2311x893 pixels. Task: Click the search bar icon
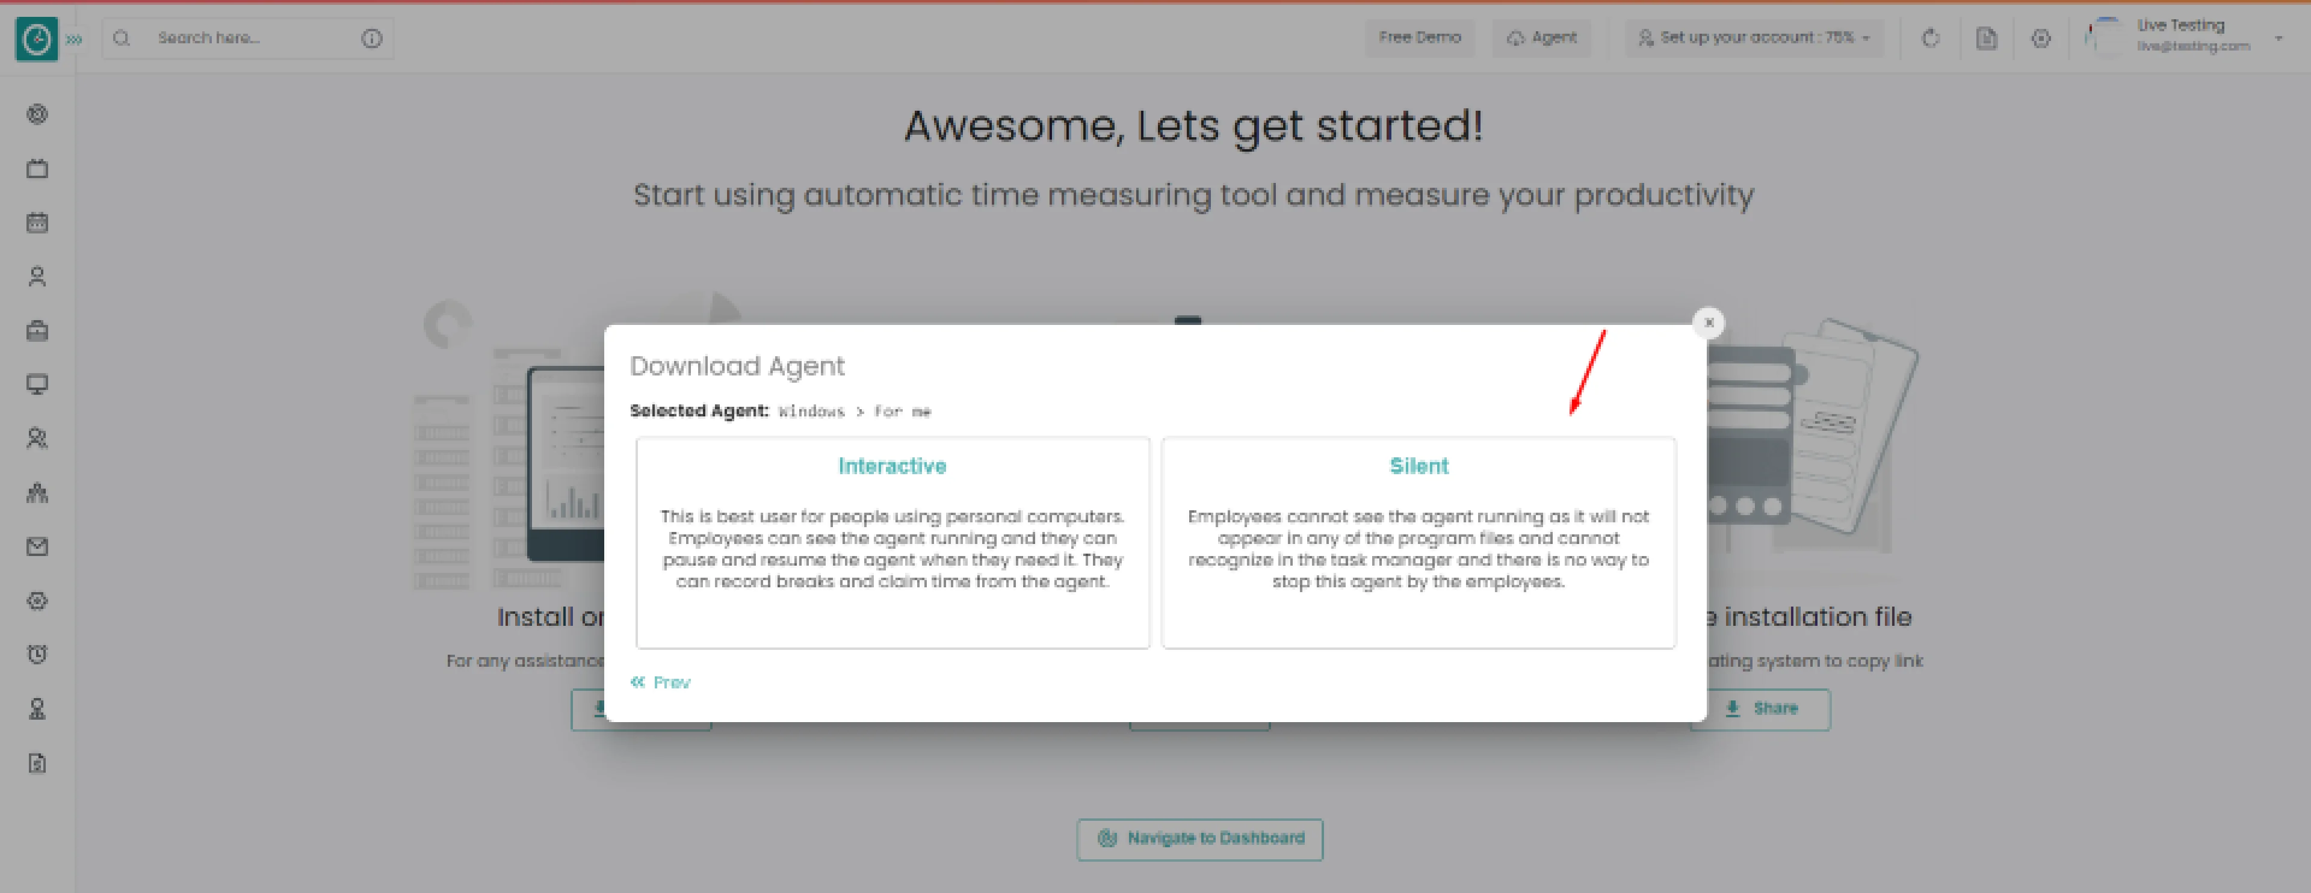(122, 36)
